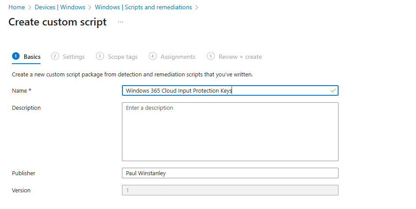Go to Devices | Windows breadcrumb
The image size is (416, 209).
(x=60, y=7)
